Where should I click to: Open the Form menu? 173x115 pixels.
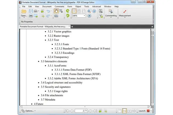coord(70,6)
